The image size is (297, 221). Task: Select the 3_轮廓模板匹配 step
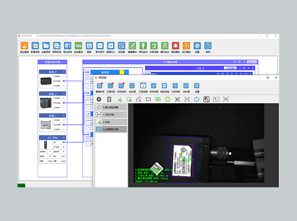111,129
